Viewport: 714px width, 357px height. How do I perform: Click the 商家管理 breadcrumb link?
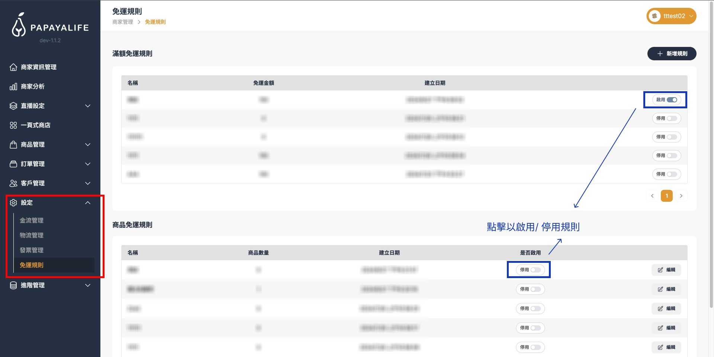[x=123, y=22]
